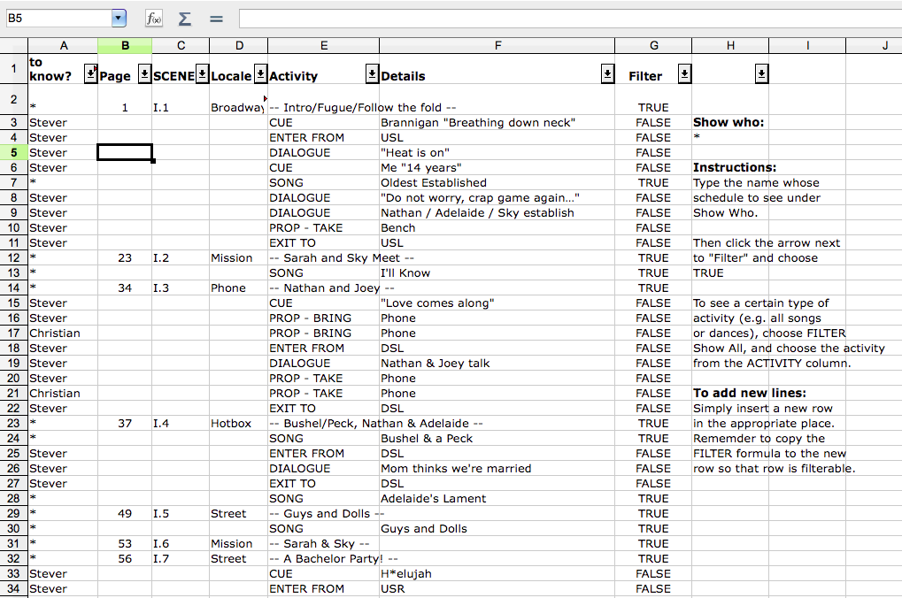Select column I by its header

(807, 45)
